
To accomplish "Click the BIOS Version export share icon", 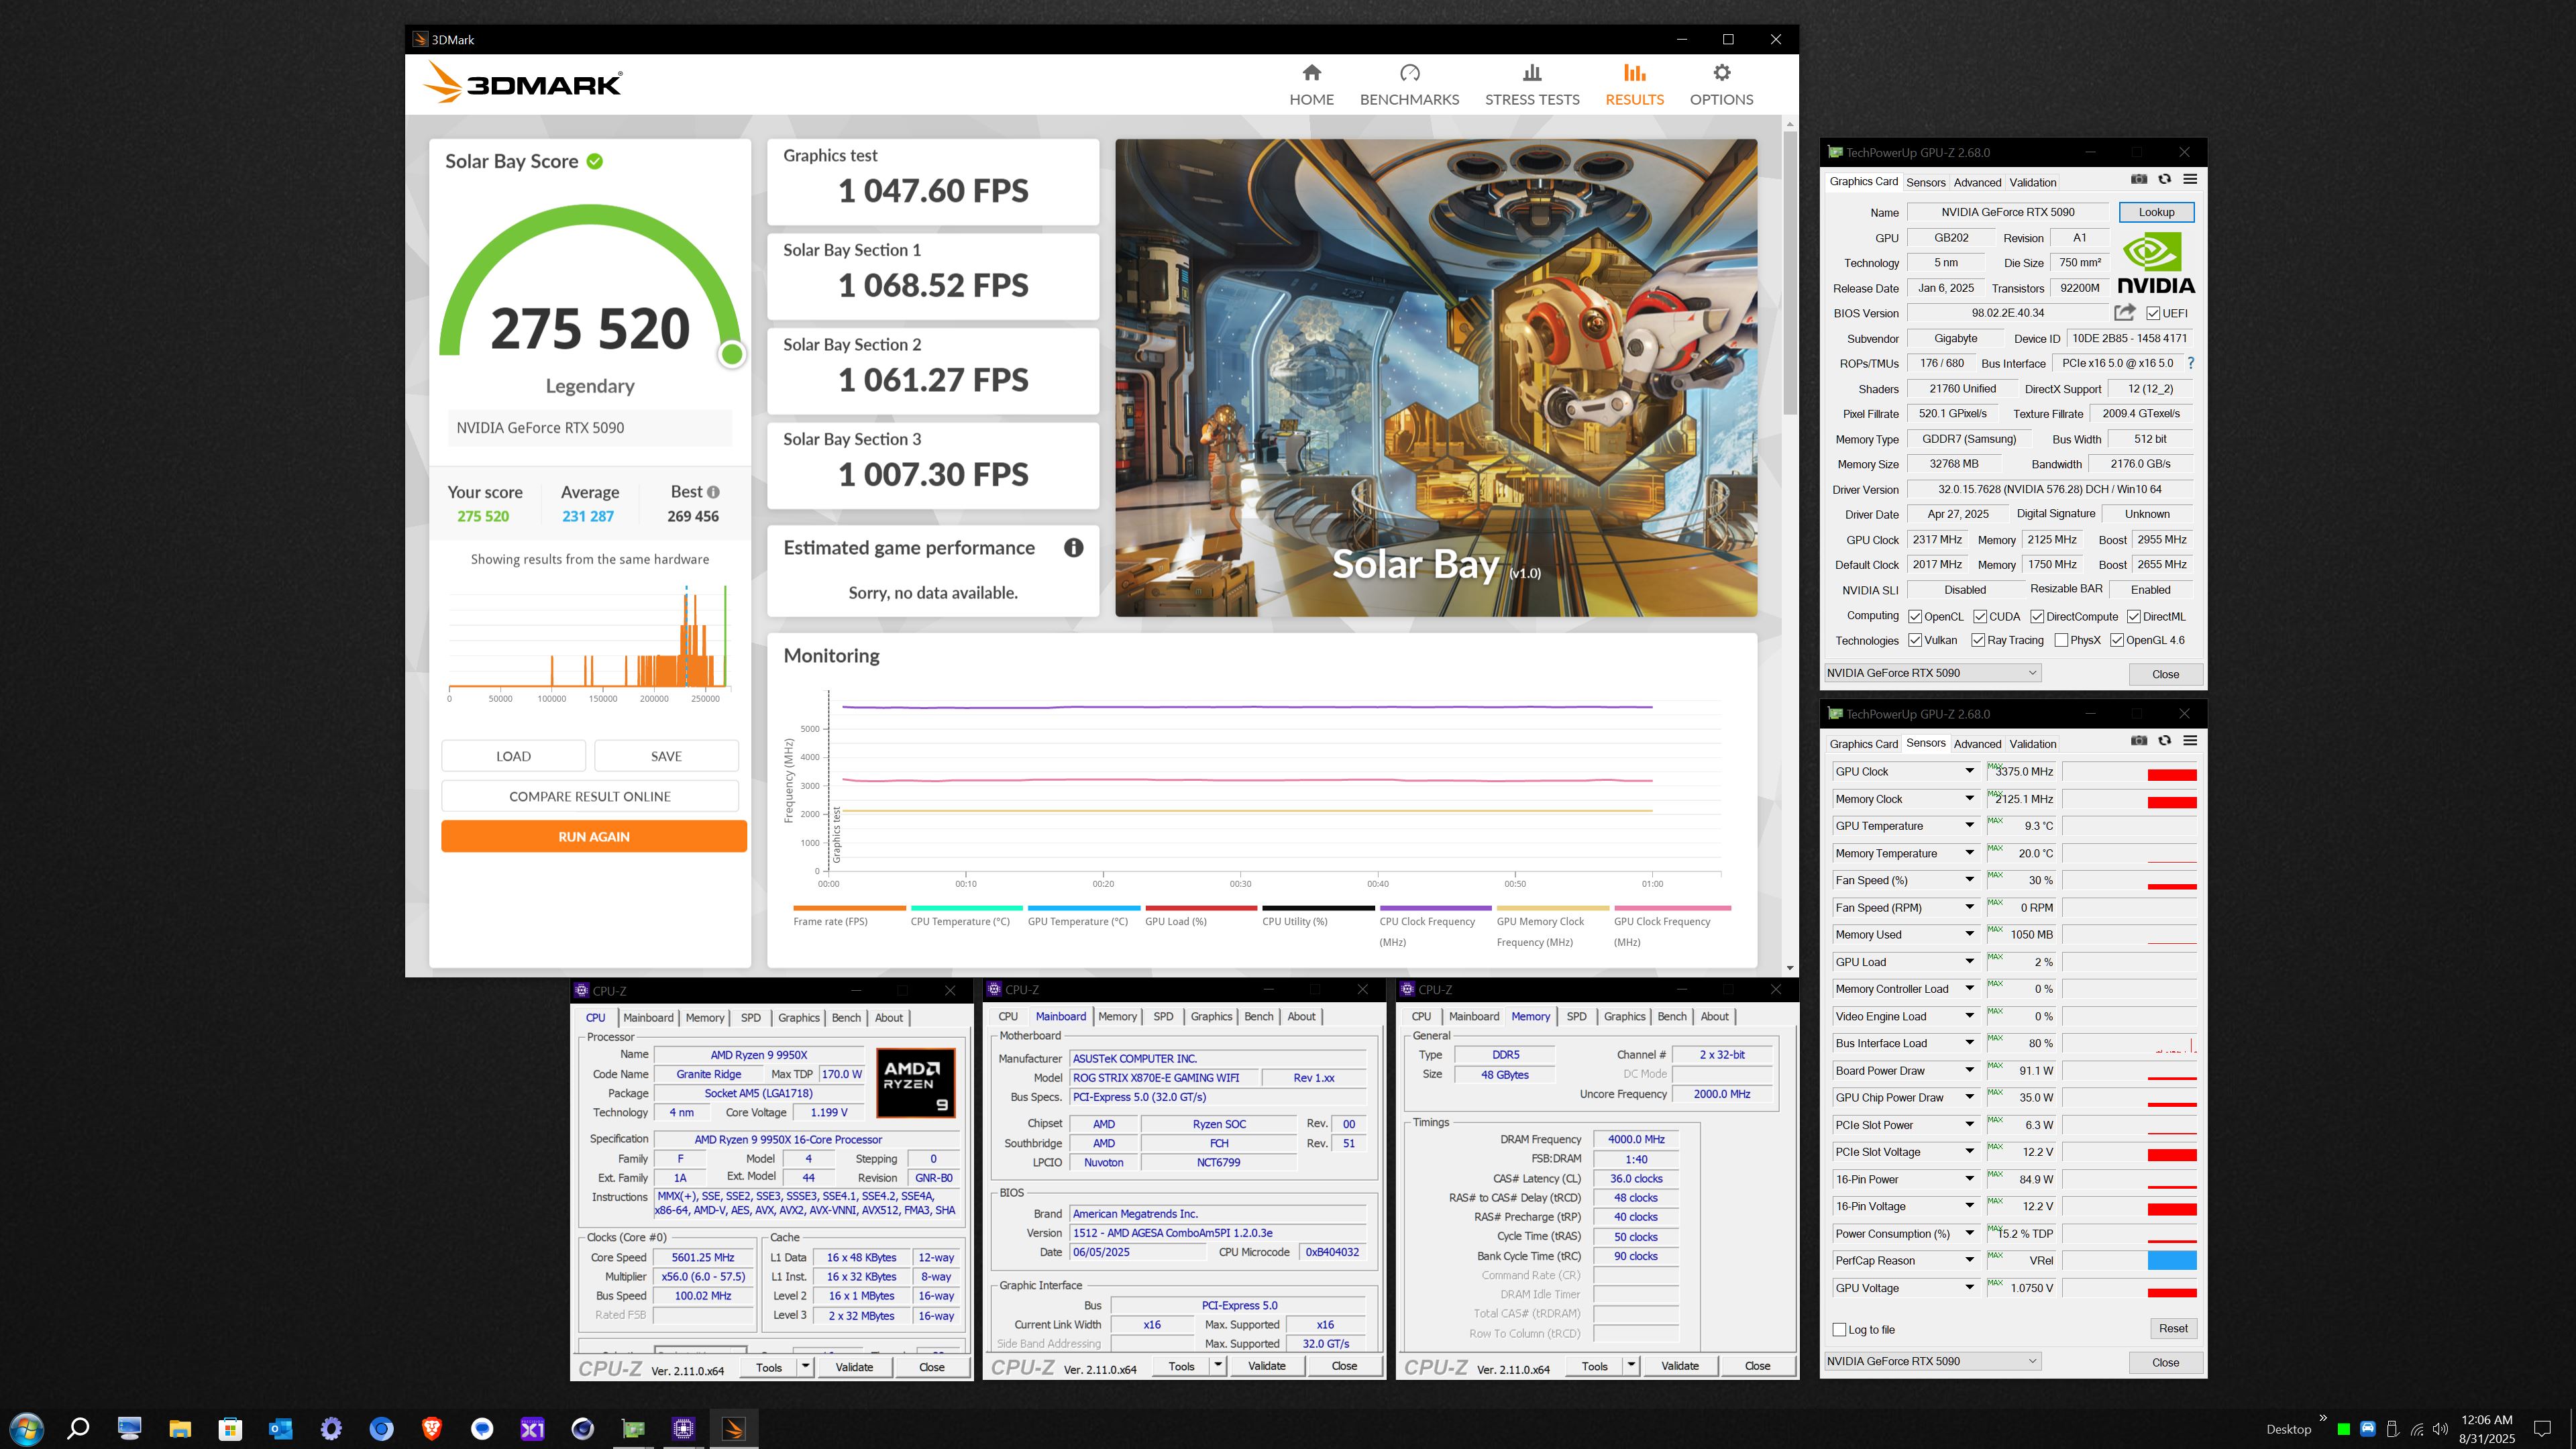I will [x=2125, y=312].
